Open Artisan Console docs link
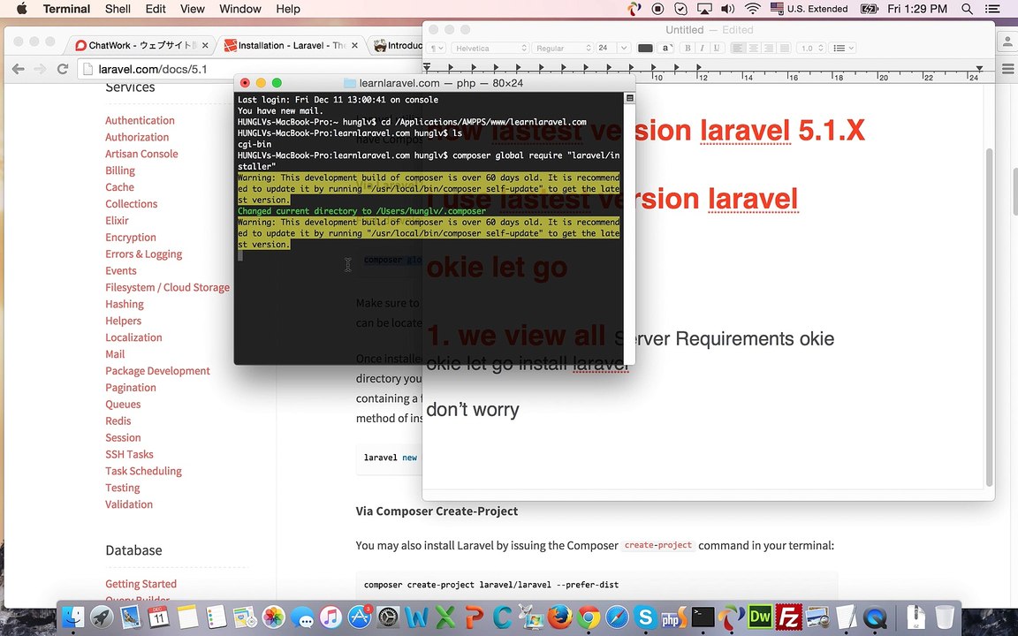Image resolution: width=1018 pixels, height=636 pixels. click(141, 154)
